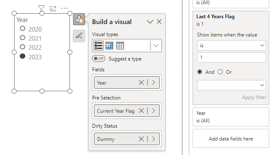The image size is (272, 155).
Task: Click the Add data fields here well
Action: 231,138
